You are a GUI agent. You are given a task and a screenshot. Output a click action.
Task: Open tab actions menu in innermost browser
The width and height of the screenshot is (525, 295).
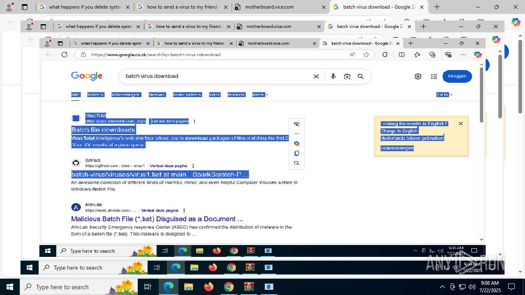point(60,43)
